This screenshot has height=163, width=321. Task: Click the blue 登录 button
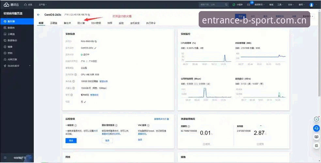point(71,141)
